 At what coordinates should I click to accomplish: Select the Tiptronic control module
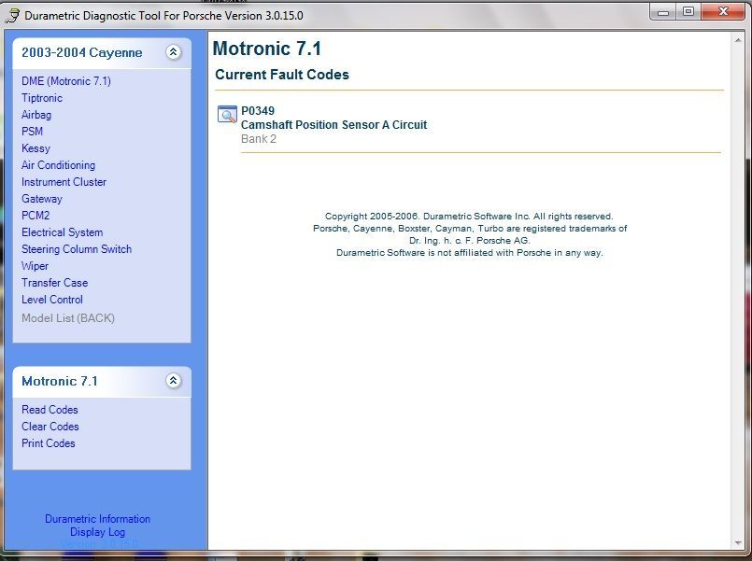point(42,98)
